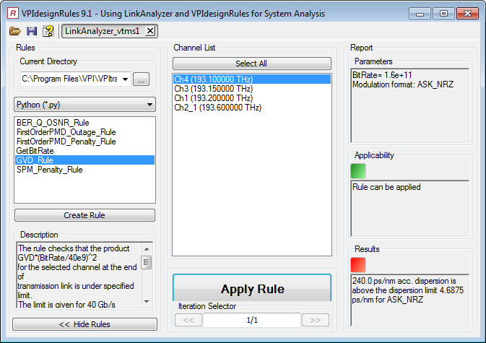Browse directory with the ... button
Screen dimensions: 486x343
142,79
